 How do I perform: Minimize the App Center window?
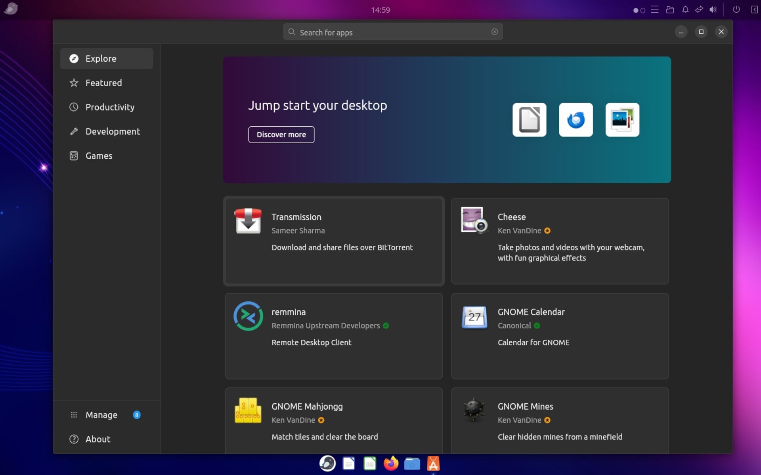[681, 32]
